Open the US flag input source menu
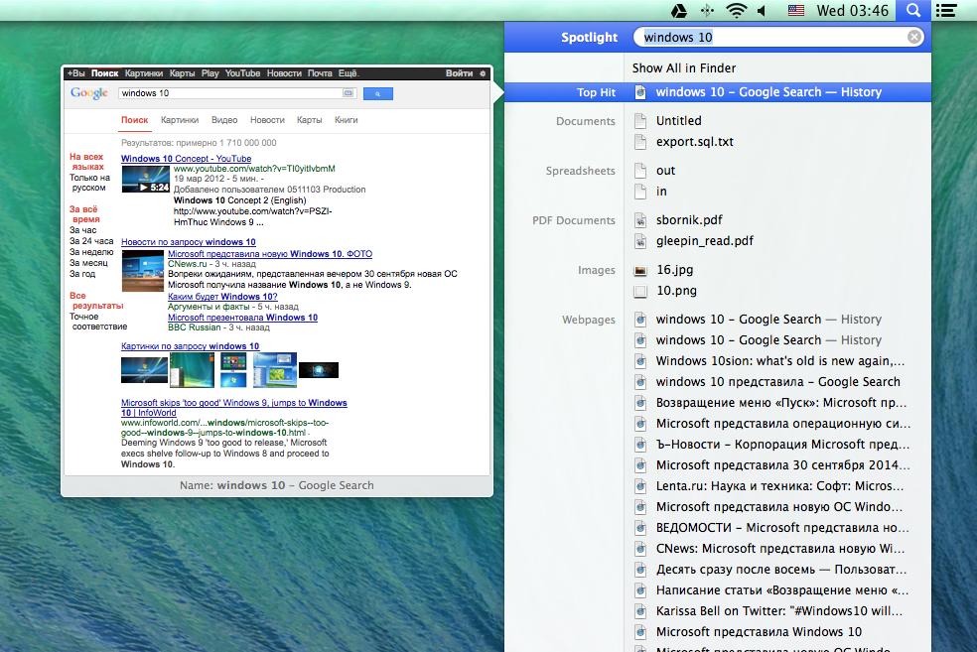The height and width of the screenshot is (652, 977). tap(795, 11)
